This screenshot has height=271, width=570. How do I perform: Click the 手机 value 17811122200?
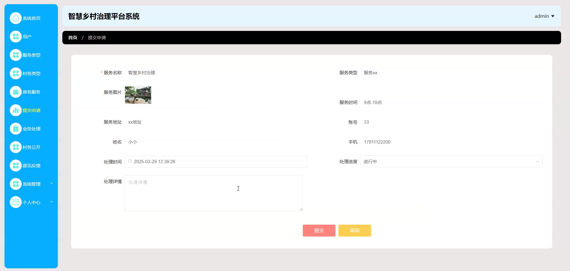pyautogui.click(x=377, y=142)
